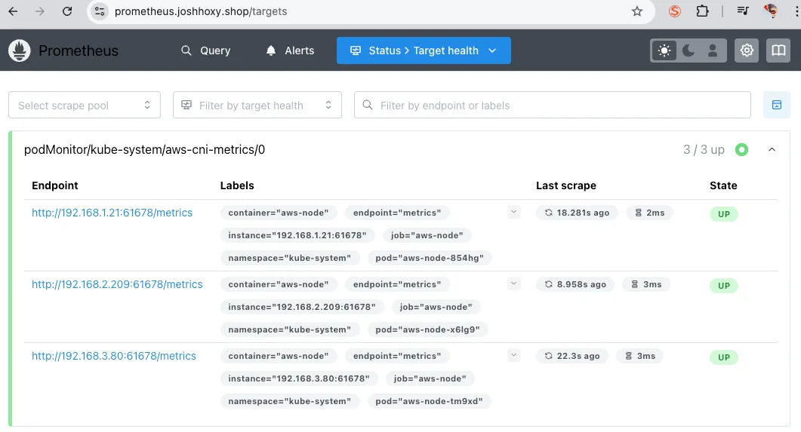Click the 22.3s ago last scrape badge

[572, 356]
